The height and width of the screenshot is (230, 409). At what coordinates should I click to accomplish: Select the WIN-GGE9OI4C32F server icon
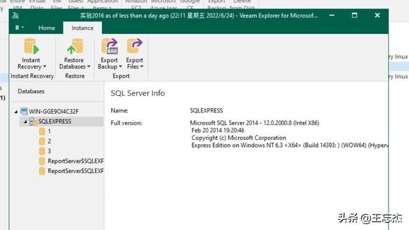coord(24,111)
